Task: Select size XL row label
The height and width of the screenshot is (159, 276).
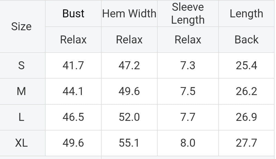Action: (21, 143)
